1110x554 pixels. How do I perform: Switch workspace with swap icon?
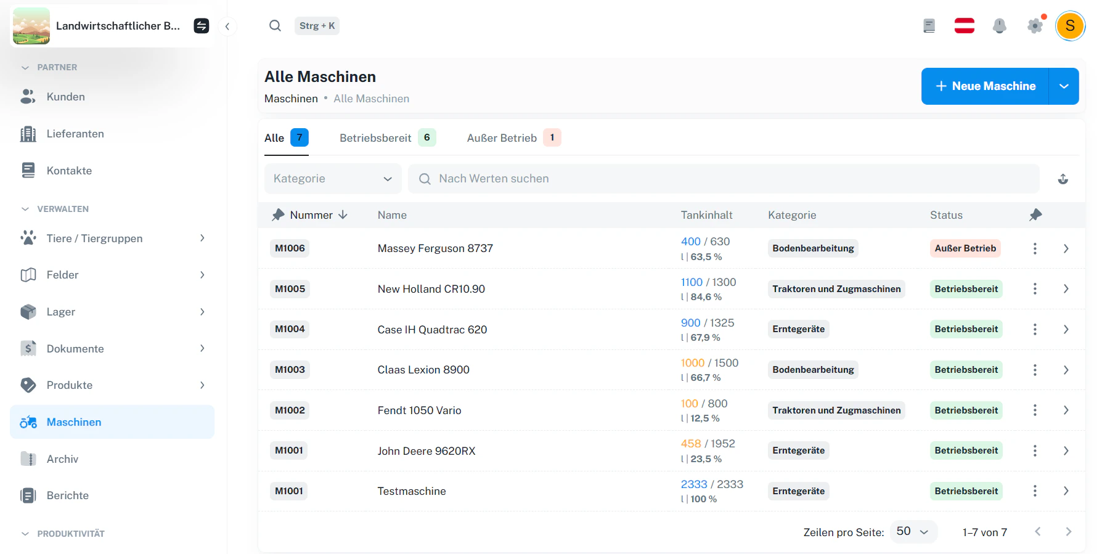click(x=202, y=26)
